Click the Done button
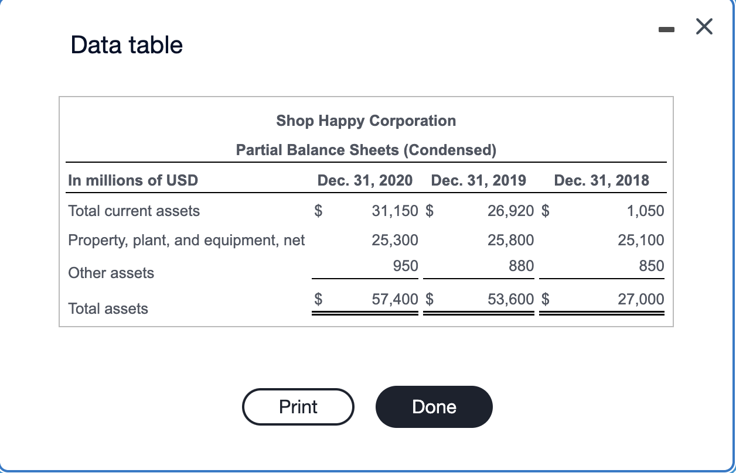This screenshot has height=473, width=736. coord(434,406)
